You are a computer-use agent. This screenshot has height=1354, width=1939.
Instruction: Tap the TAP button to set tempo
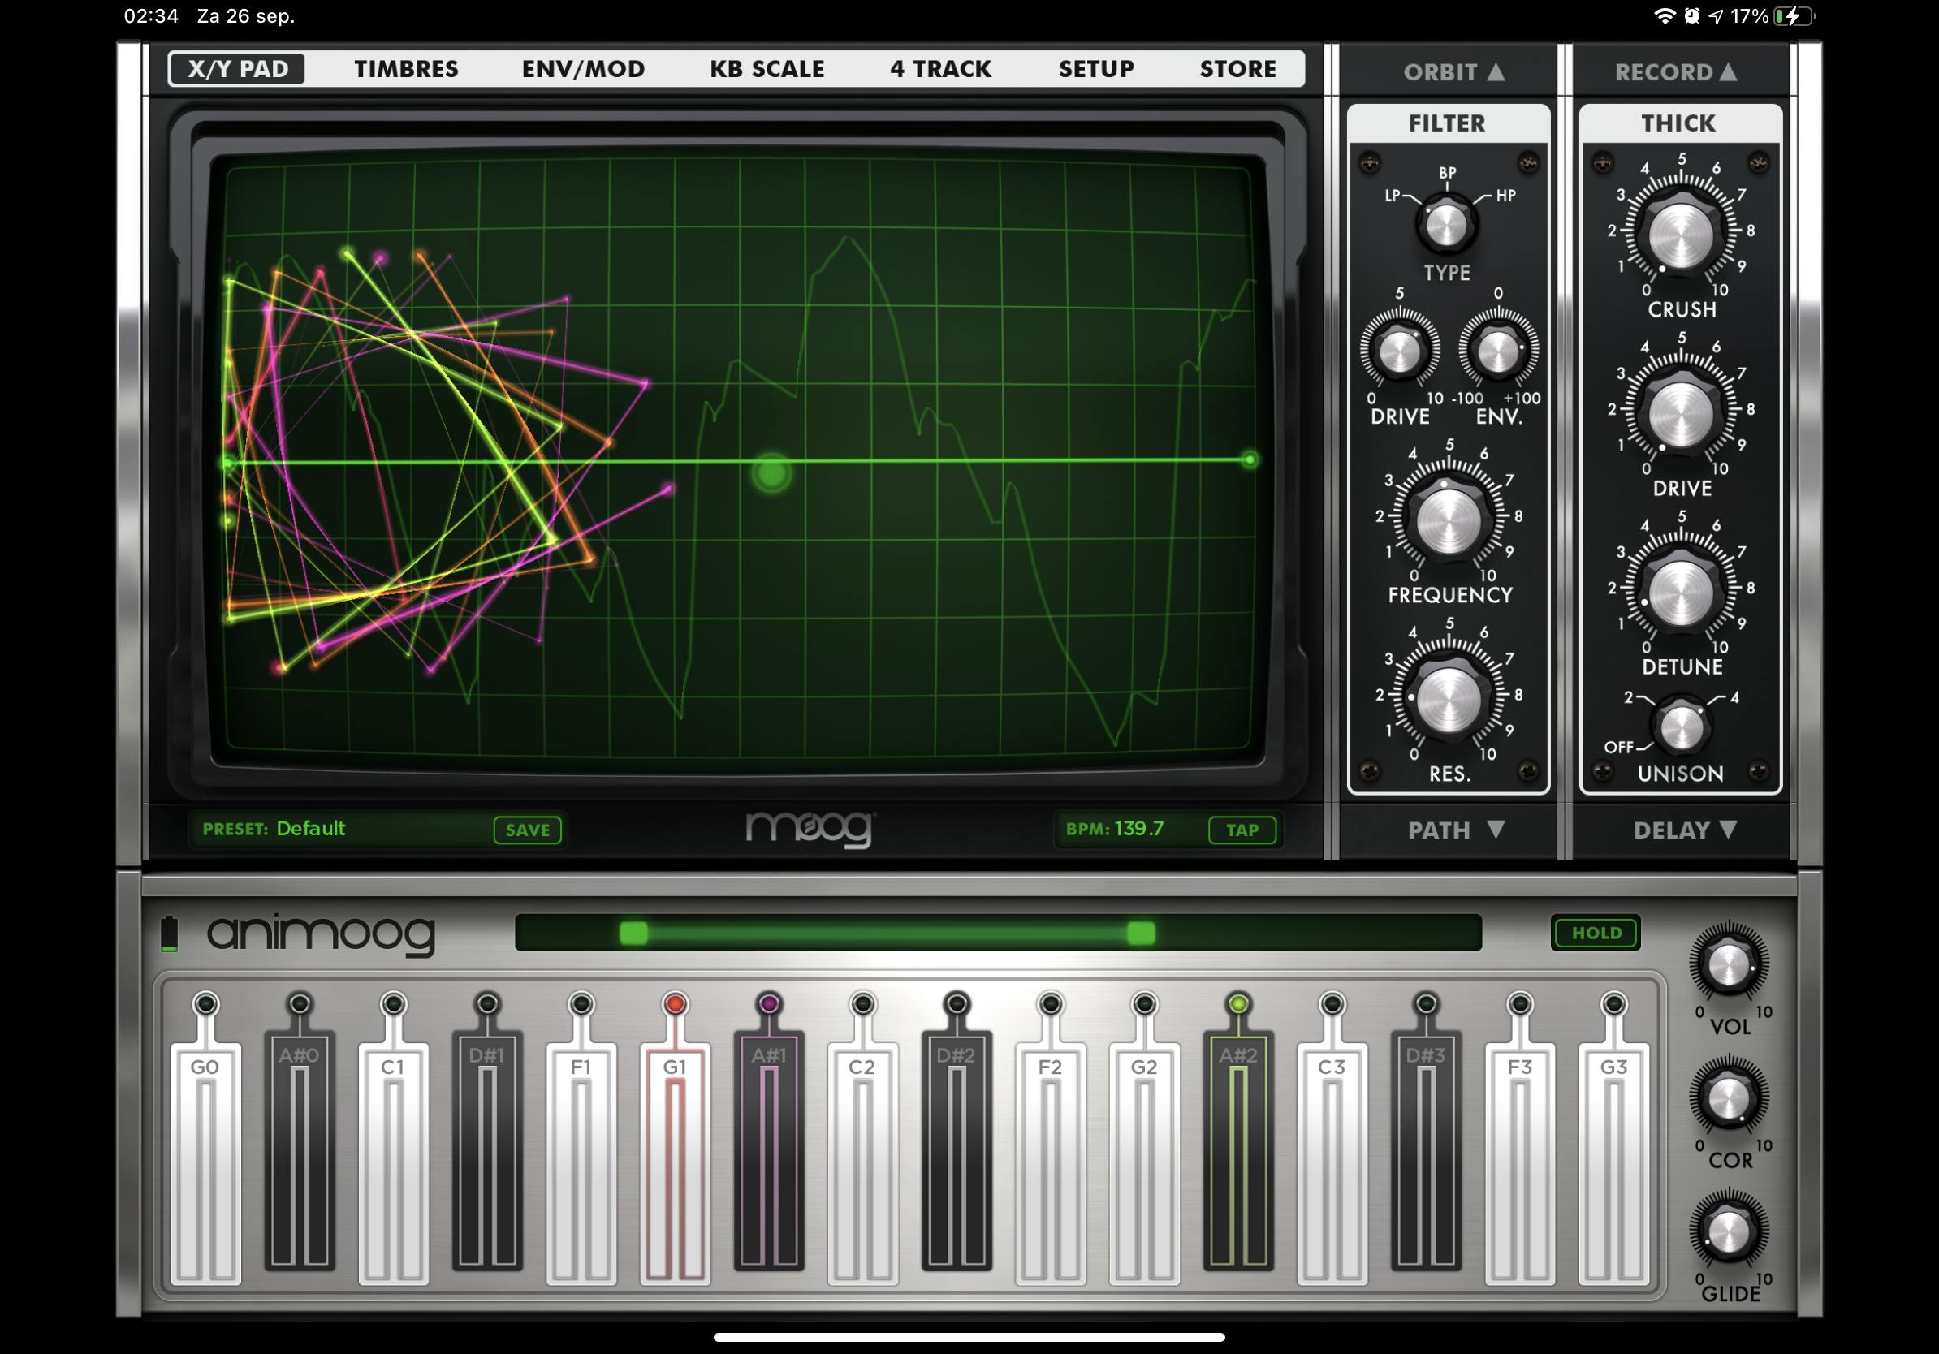click(x=1242, y=829)
